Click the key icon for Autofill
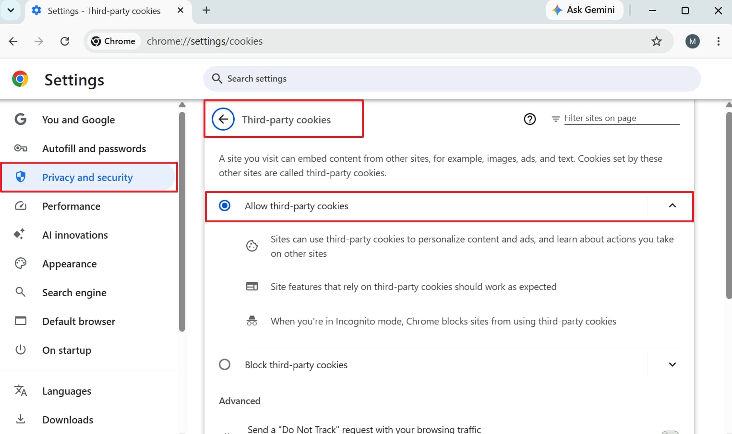 [21, 148]
